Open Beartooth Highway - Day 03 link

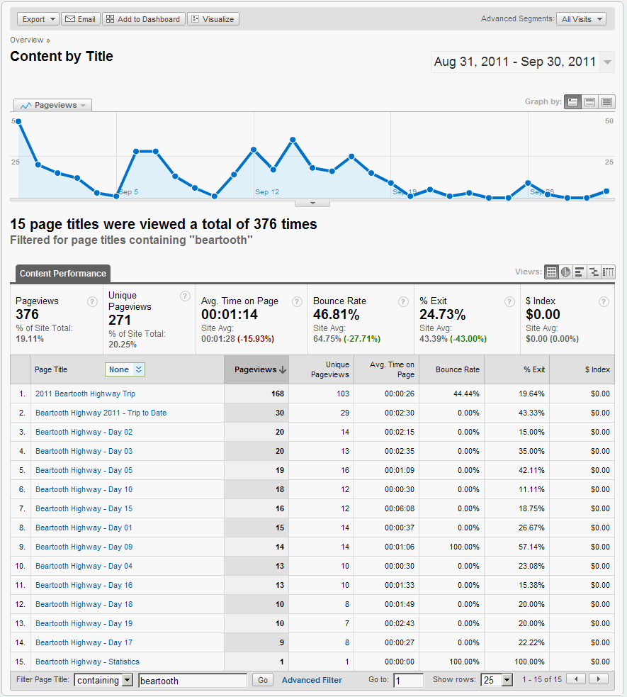84,451
